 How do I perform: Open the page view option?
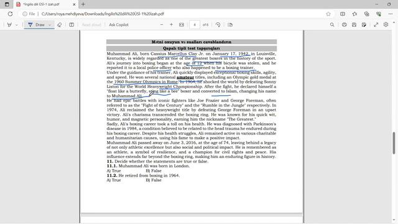click(x=230, y=25)
